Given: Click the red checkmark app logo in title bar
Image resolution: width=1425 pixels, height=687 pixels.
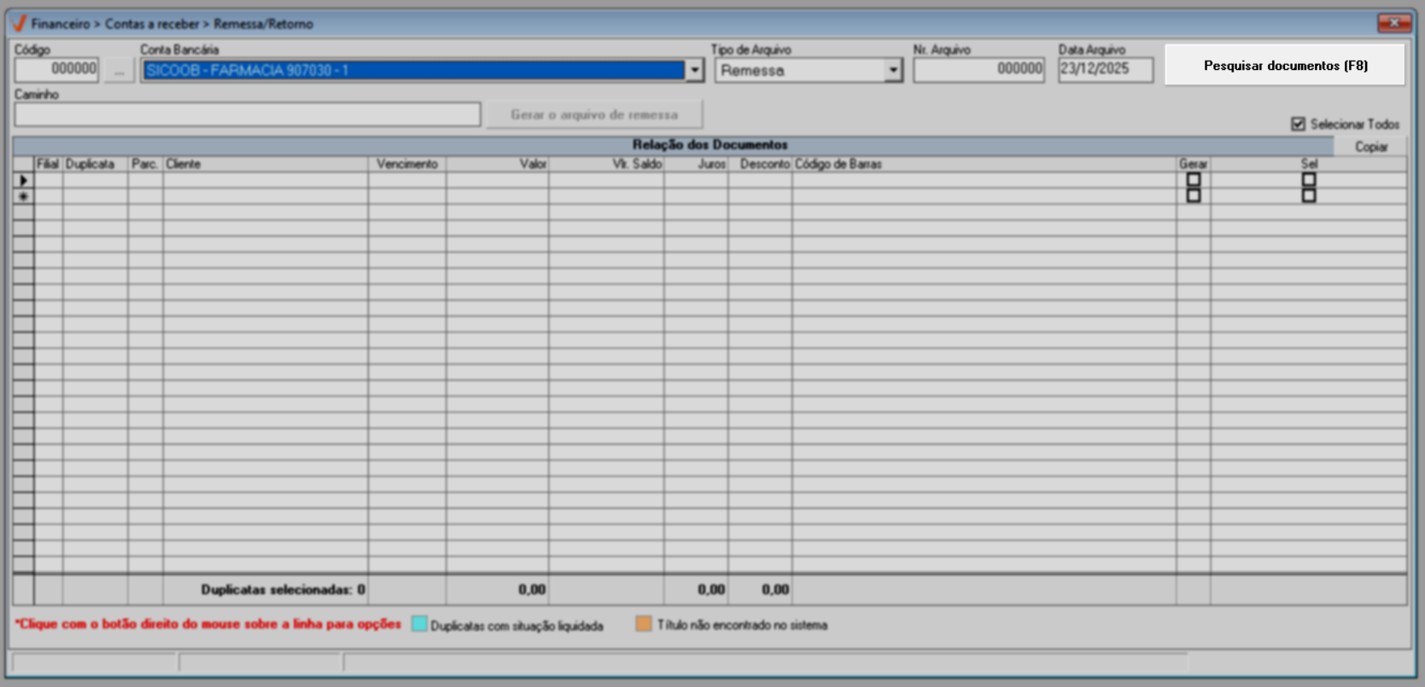Looking at the screenshot, I should pyautogui.click(x=19, y=23).
